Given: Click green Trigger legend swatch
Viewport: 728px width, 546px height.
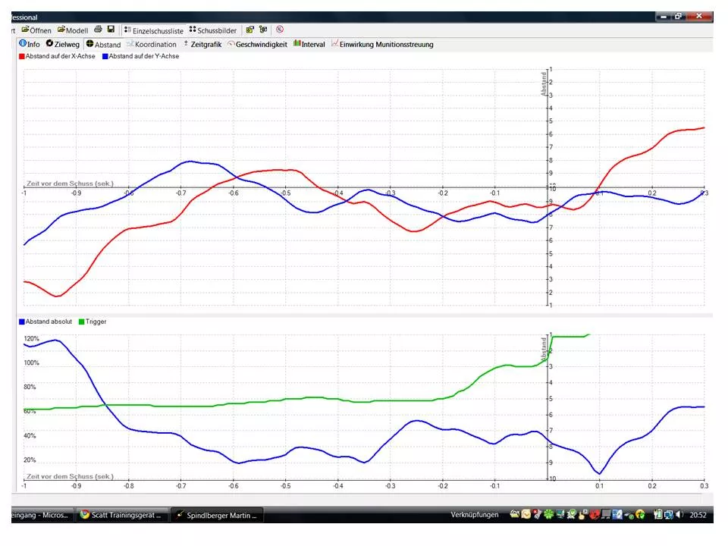Looking at the screenshot, I should [x=80, y=322].
